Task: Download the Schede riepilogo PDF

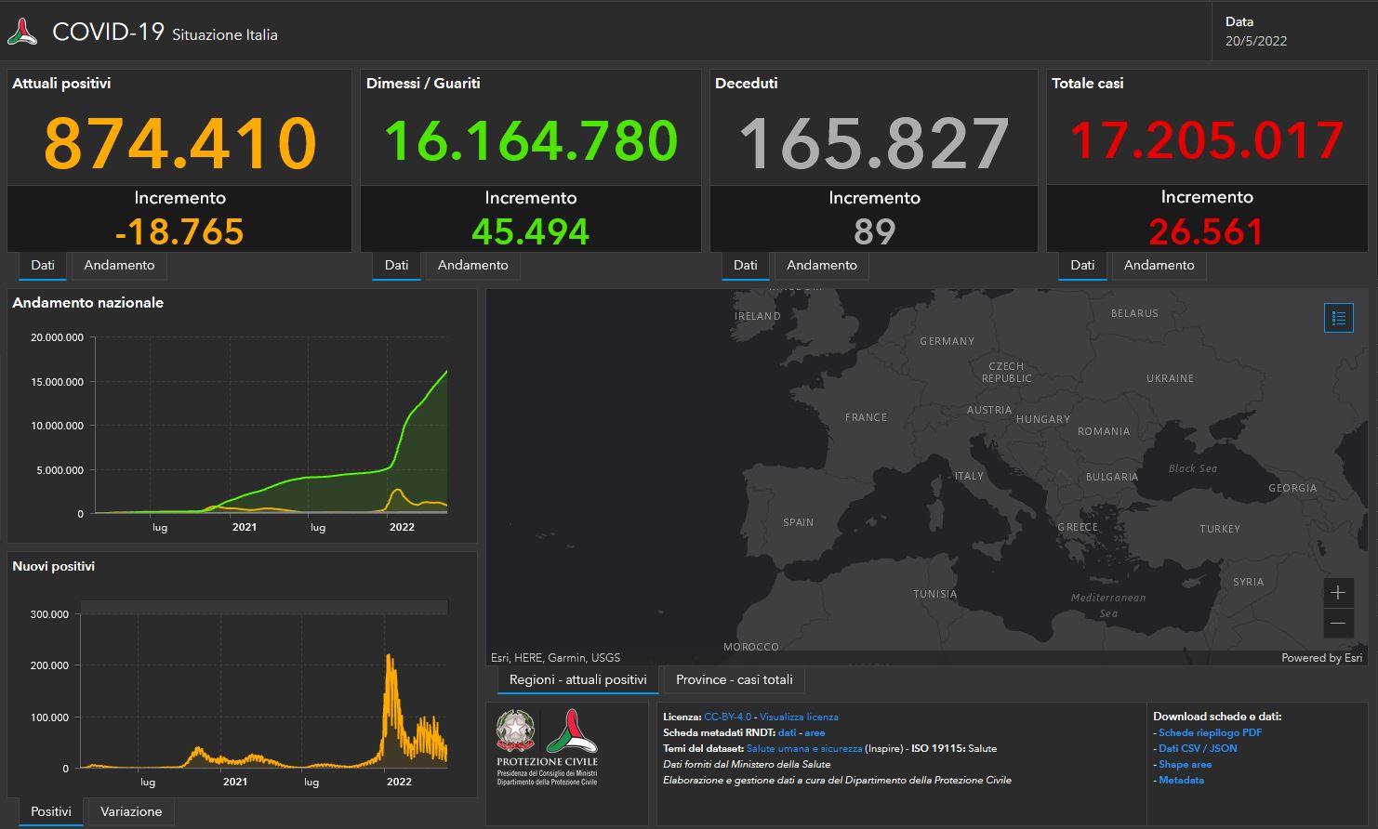Action: coord(1209,732)
